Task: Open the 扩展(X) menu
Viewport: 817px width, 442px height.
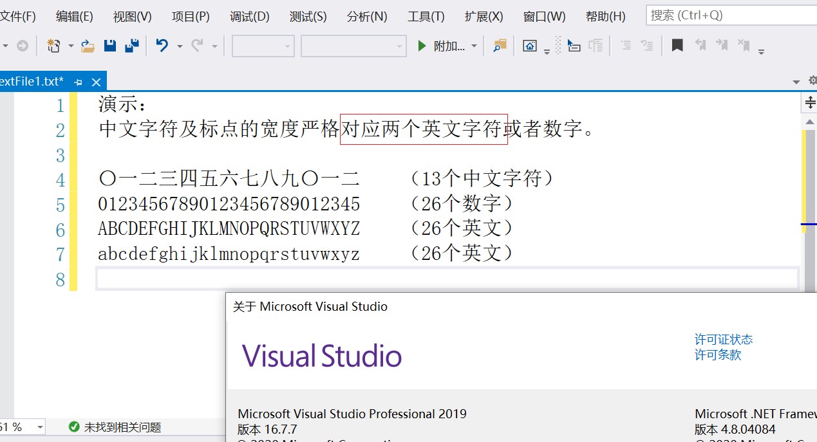Action: coord(483,16)
